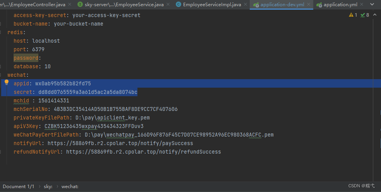Switch to the EmployeeController.java tab
Image resolution: width=381 pixels, height=192 pixels.
33,4
